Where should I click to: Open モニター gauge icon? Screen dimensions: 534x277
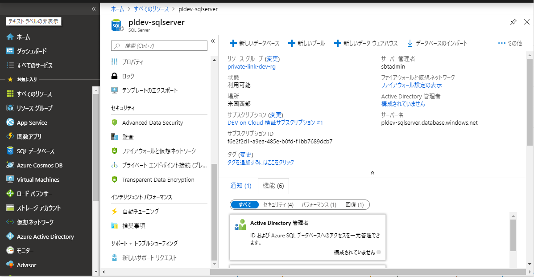click(10, 251)
